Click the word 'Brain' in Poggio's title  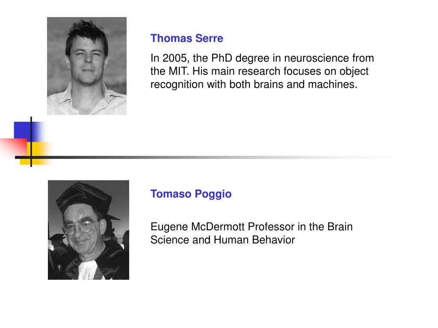[x=340, y=226]
